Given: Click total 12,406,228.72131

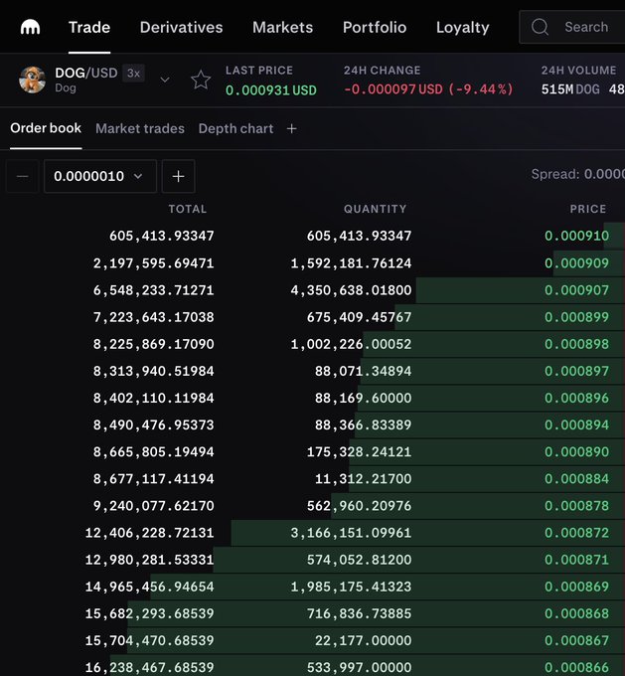Looking at the screenshot, I should point(149,533).
